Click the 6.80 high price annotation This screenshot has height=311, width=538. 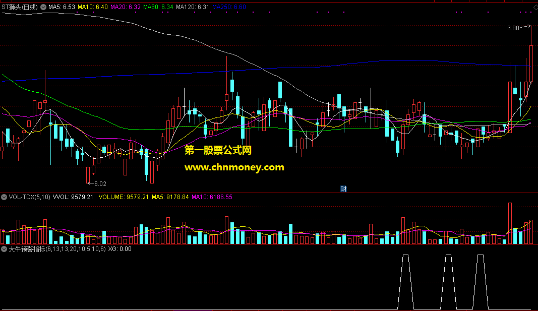point(513,28)
